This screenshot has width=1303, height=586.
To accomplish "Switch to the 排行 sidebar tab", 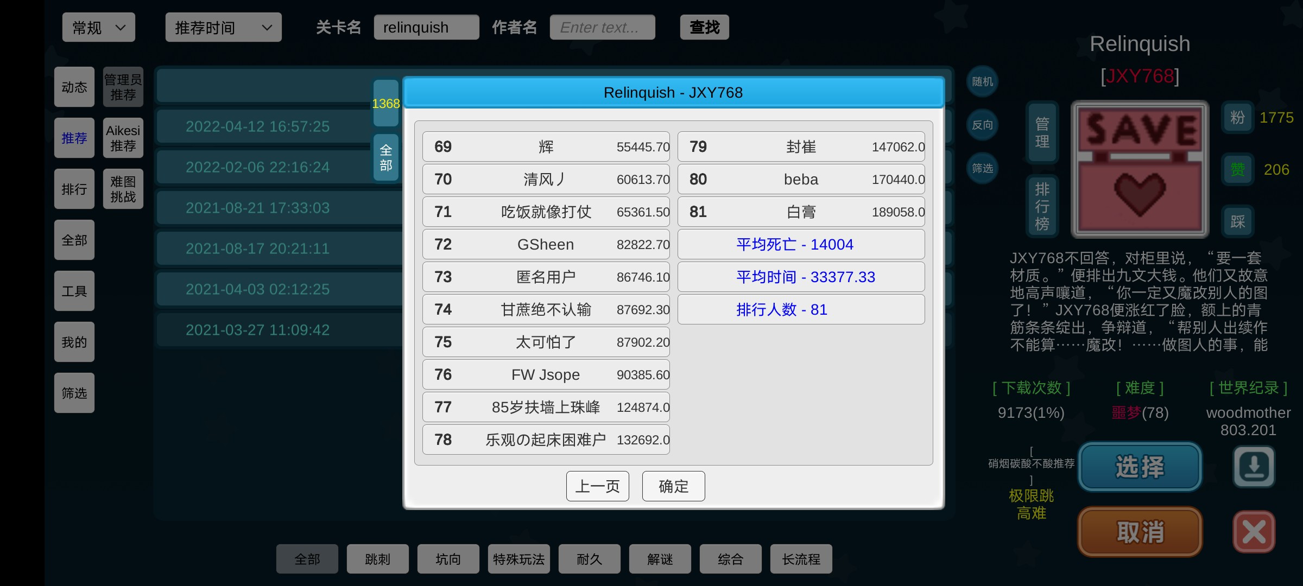I will click(74, 189).
